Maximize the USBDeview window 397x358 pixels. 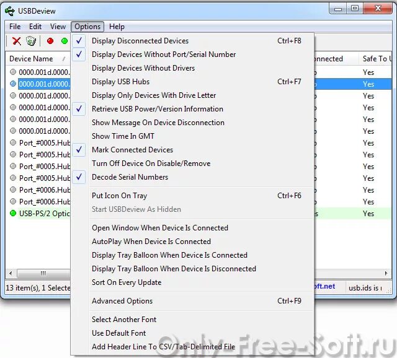tap(355, 8)
